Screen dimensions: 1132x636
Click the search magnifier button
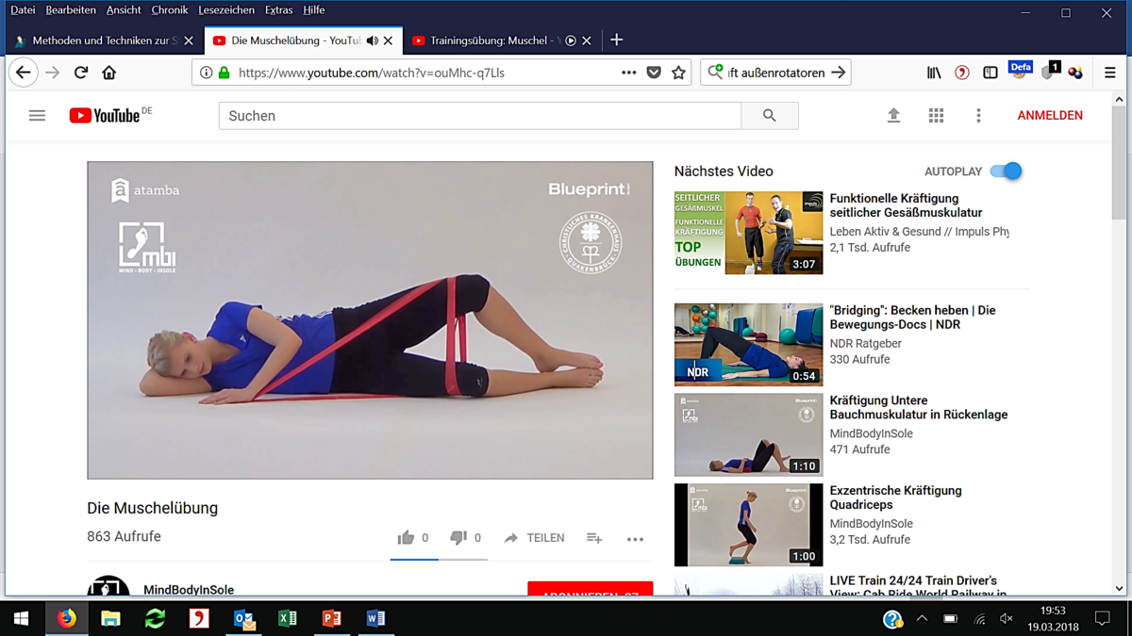tap(770, 116)
